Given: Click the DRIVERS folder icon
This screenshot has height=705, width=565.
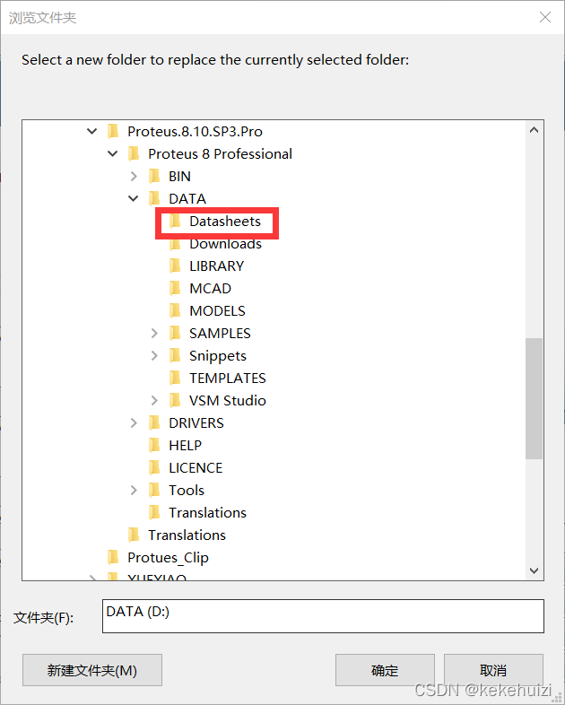Looking at the screenshot, I should coord(154,422).
